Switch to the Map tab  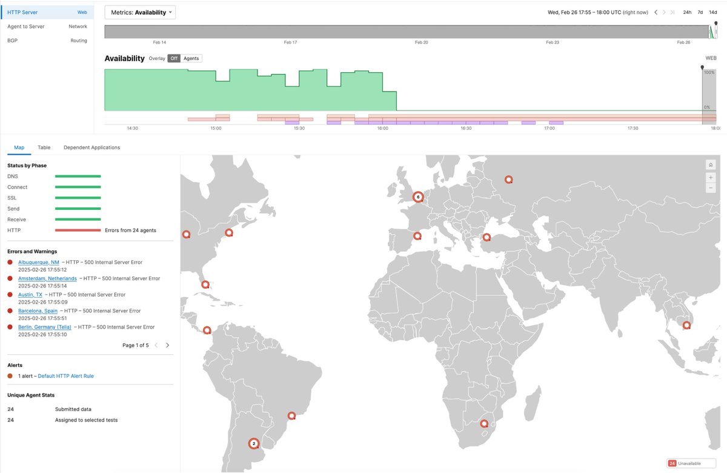click(x=19, y=147)
